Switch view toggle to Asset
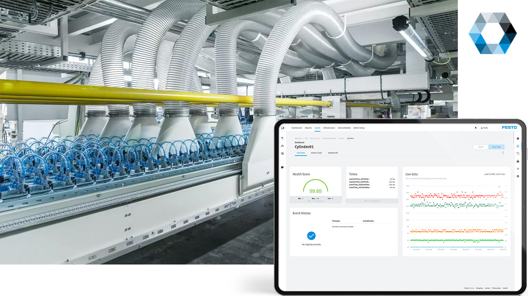This screenshot has height=296, width=528. click(481, 147)
